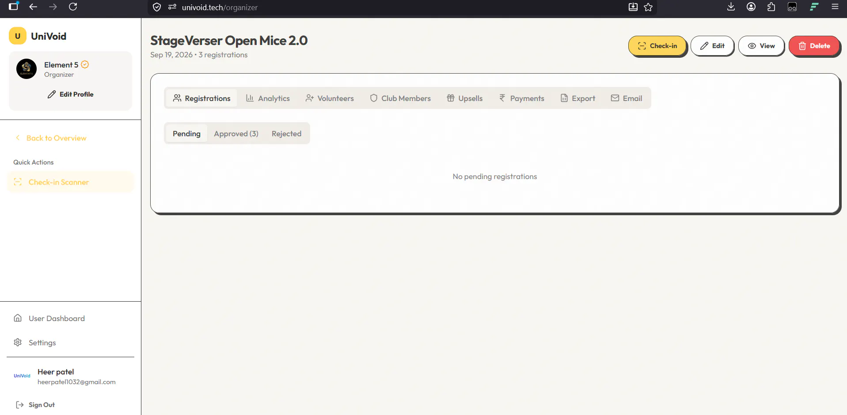Click the 'No pending registrations' message
Image resolution: width=847 pixels, height=415 pixels.
click(x=495, y=176)
